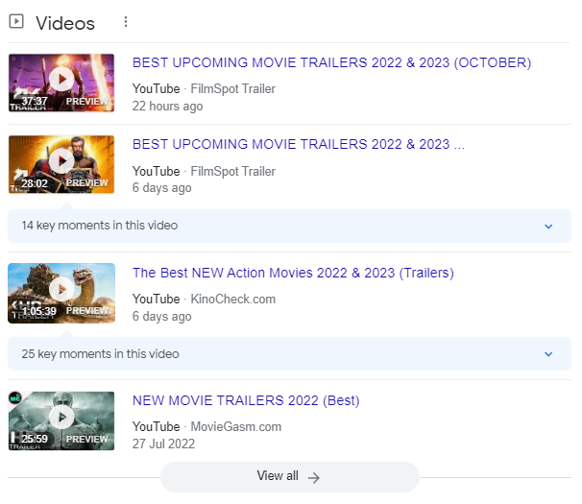Open the truncated BEST UPCOMING MOVIE TRAILERS 2022 & 2023 ... link
The image size is (582, 504).
(299, 144)
